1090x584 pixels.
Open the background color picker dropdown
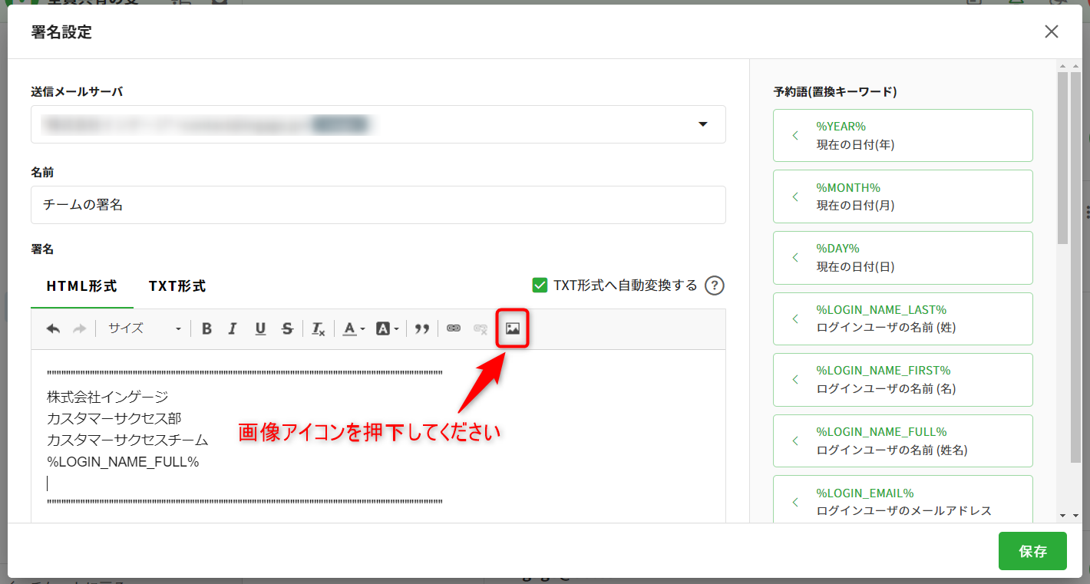coord(387,328)
